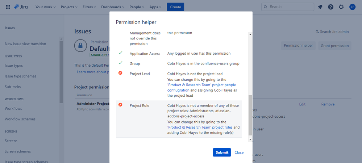Close the Permission helper dialog
The width and height of the screenshot is (362, 163).
[x=239, y=152]
